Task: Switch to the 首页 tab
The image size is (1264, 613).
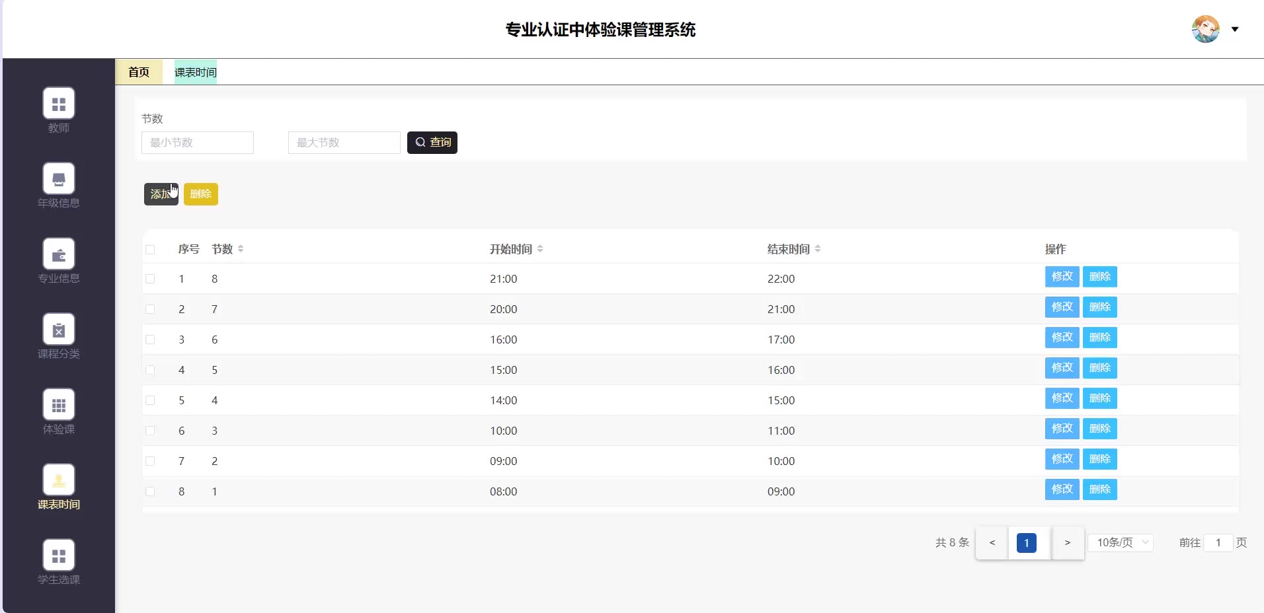Action: [x=139, y=72]
